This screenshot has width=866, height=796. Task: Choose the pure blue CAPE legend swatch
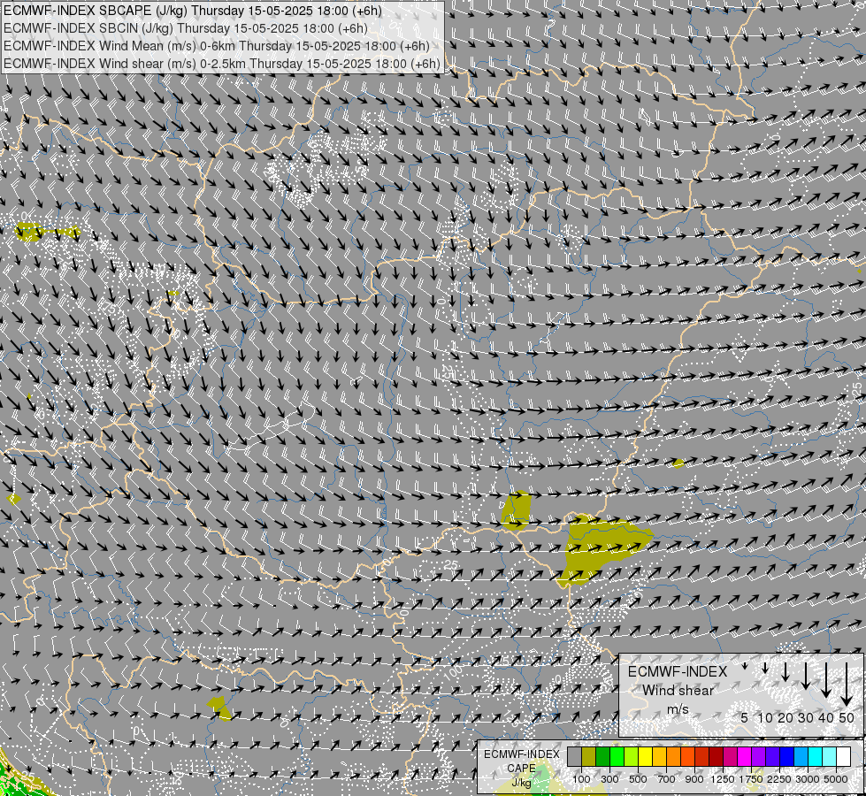point(787,757)
